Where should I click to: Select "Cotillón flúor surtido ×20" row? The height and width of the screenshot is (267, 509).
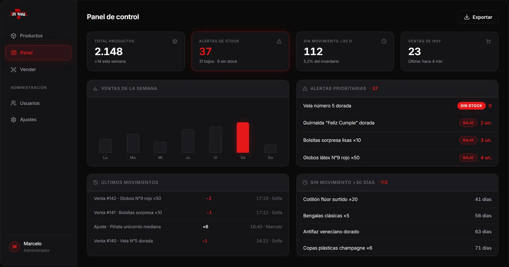tap(397, 200)
